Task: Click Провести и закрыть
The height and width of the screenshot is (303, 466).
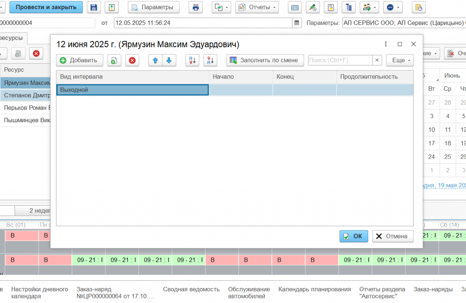Action: tap(46, 7)
